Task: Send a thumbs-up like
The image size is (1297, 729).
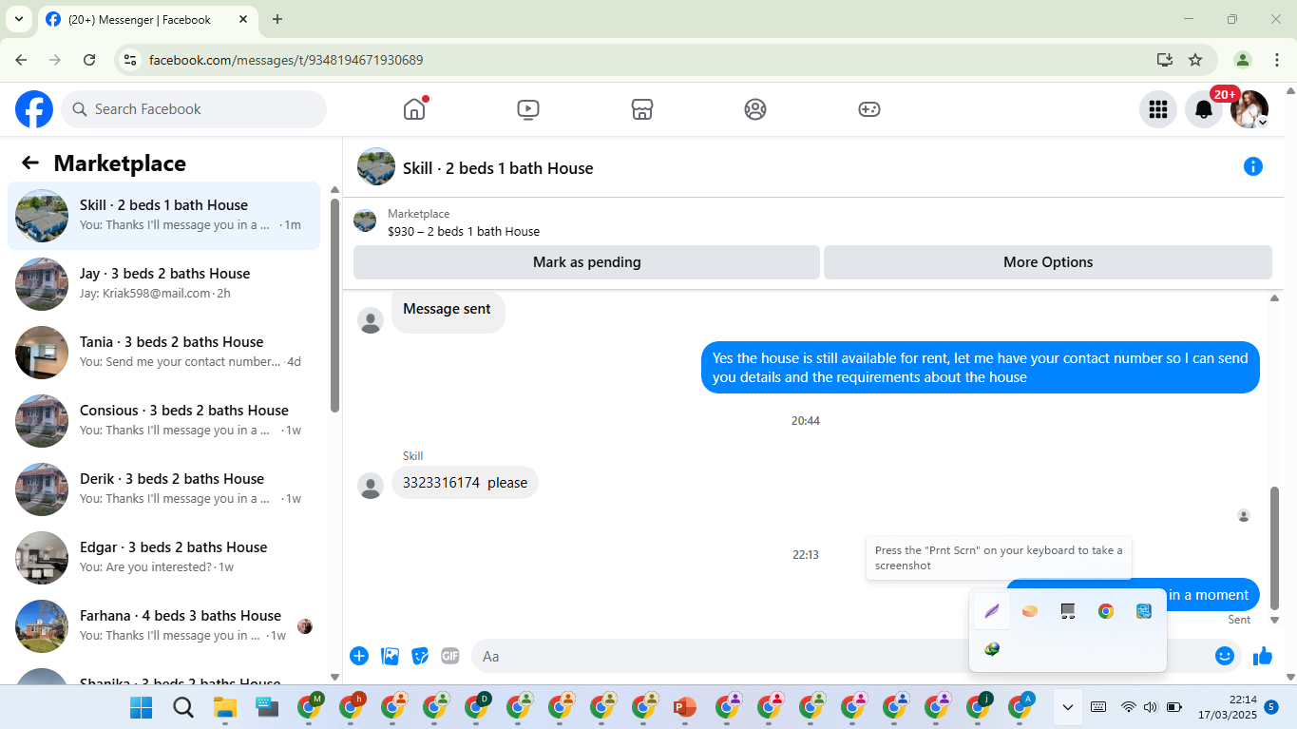Action: [x=1263, y=656]
